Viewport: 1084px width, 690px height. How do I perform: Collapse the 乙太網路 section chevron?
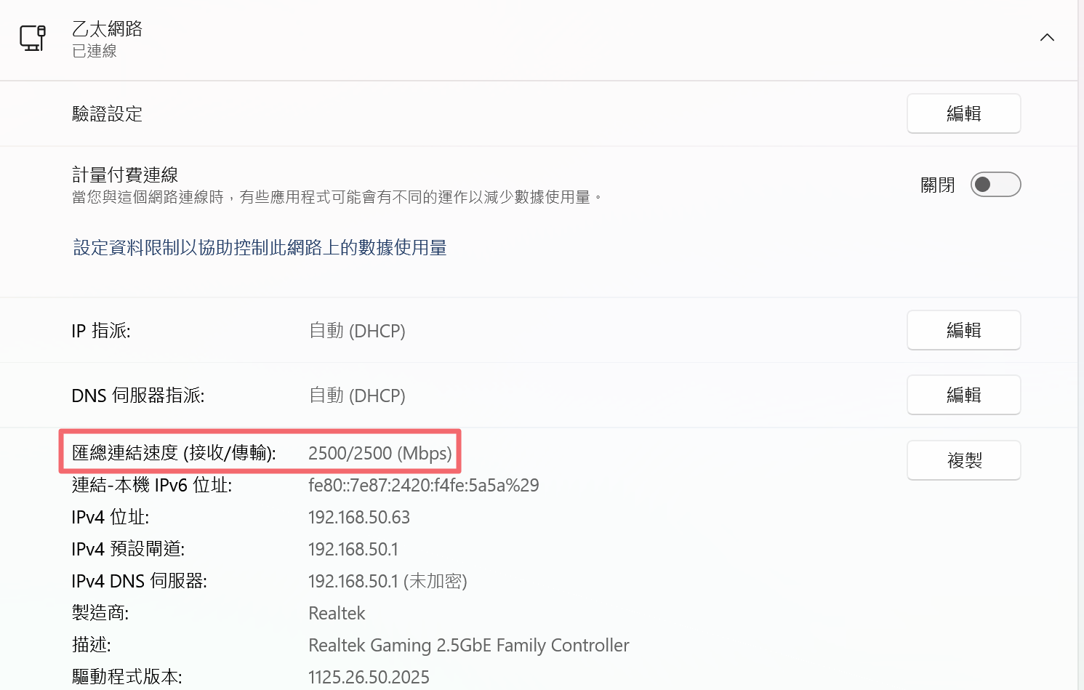(x=1047, y=37)
